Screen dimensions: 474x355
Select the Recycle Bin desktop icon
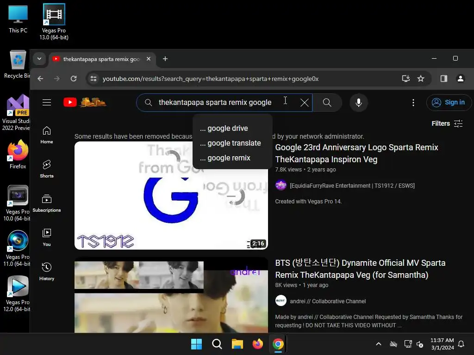[17, 65]
